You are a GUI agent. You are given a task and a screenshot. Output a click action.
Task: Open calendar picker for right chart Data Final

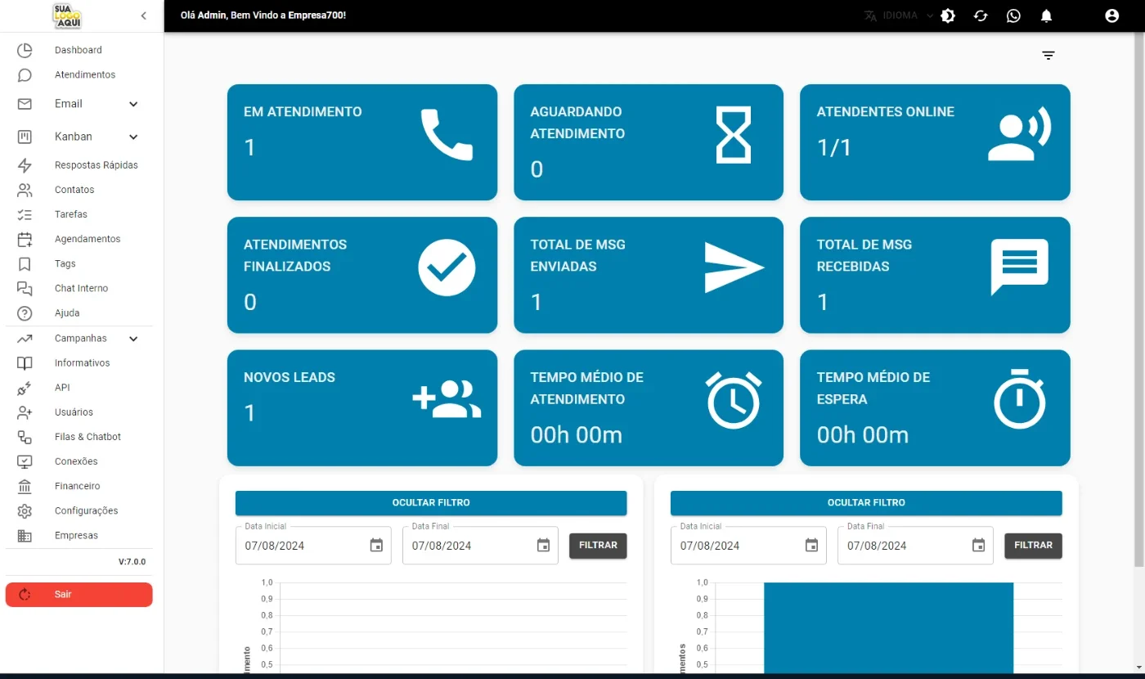pos(978,546)
